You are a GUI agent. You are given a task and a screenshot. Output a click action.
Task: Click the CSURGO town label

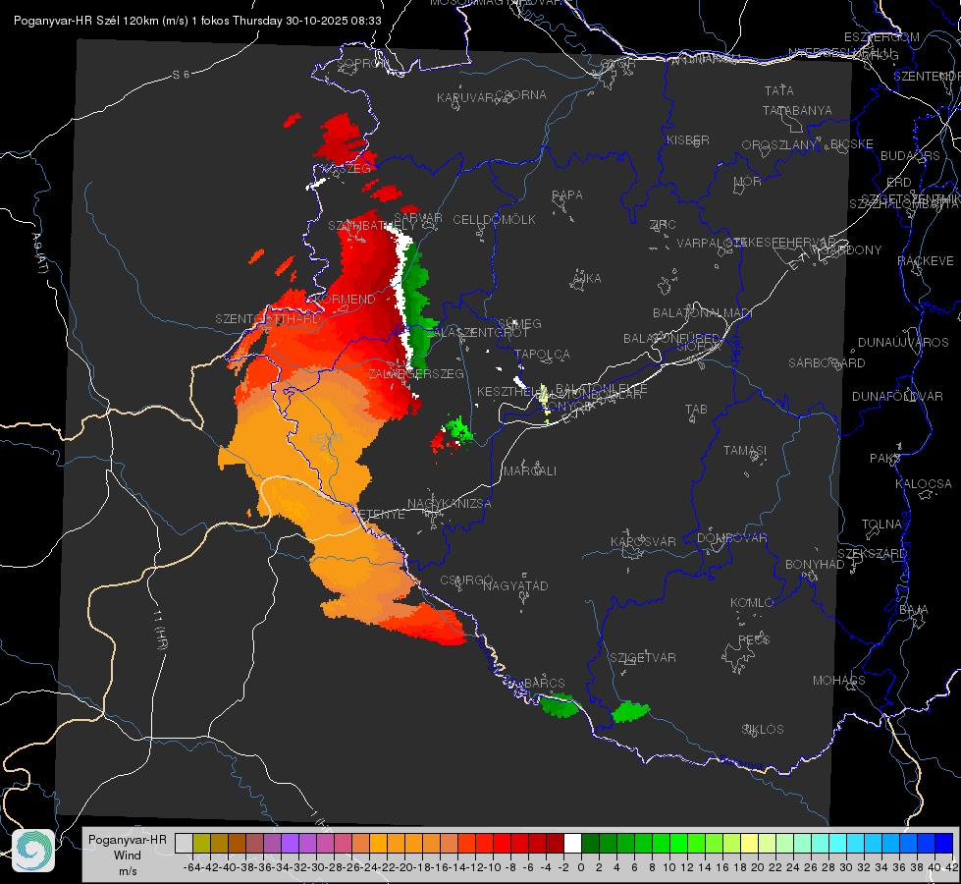coord(466,580)
